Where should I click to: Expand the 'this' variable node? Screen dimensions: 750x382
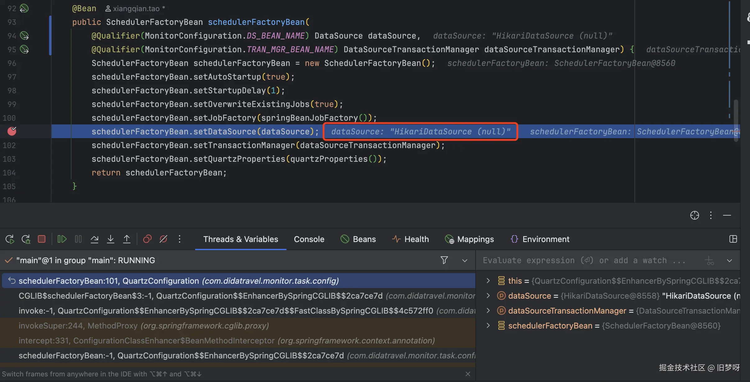tap(488, 281)
